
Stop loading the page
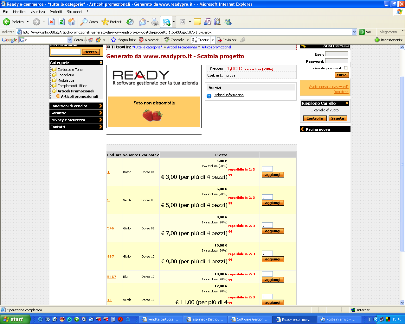coord(51,22)
